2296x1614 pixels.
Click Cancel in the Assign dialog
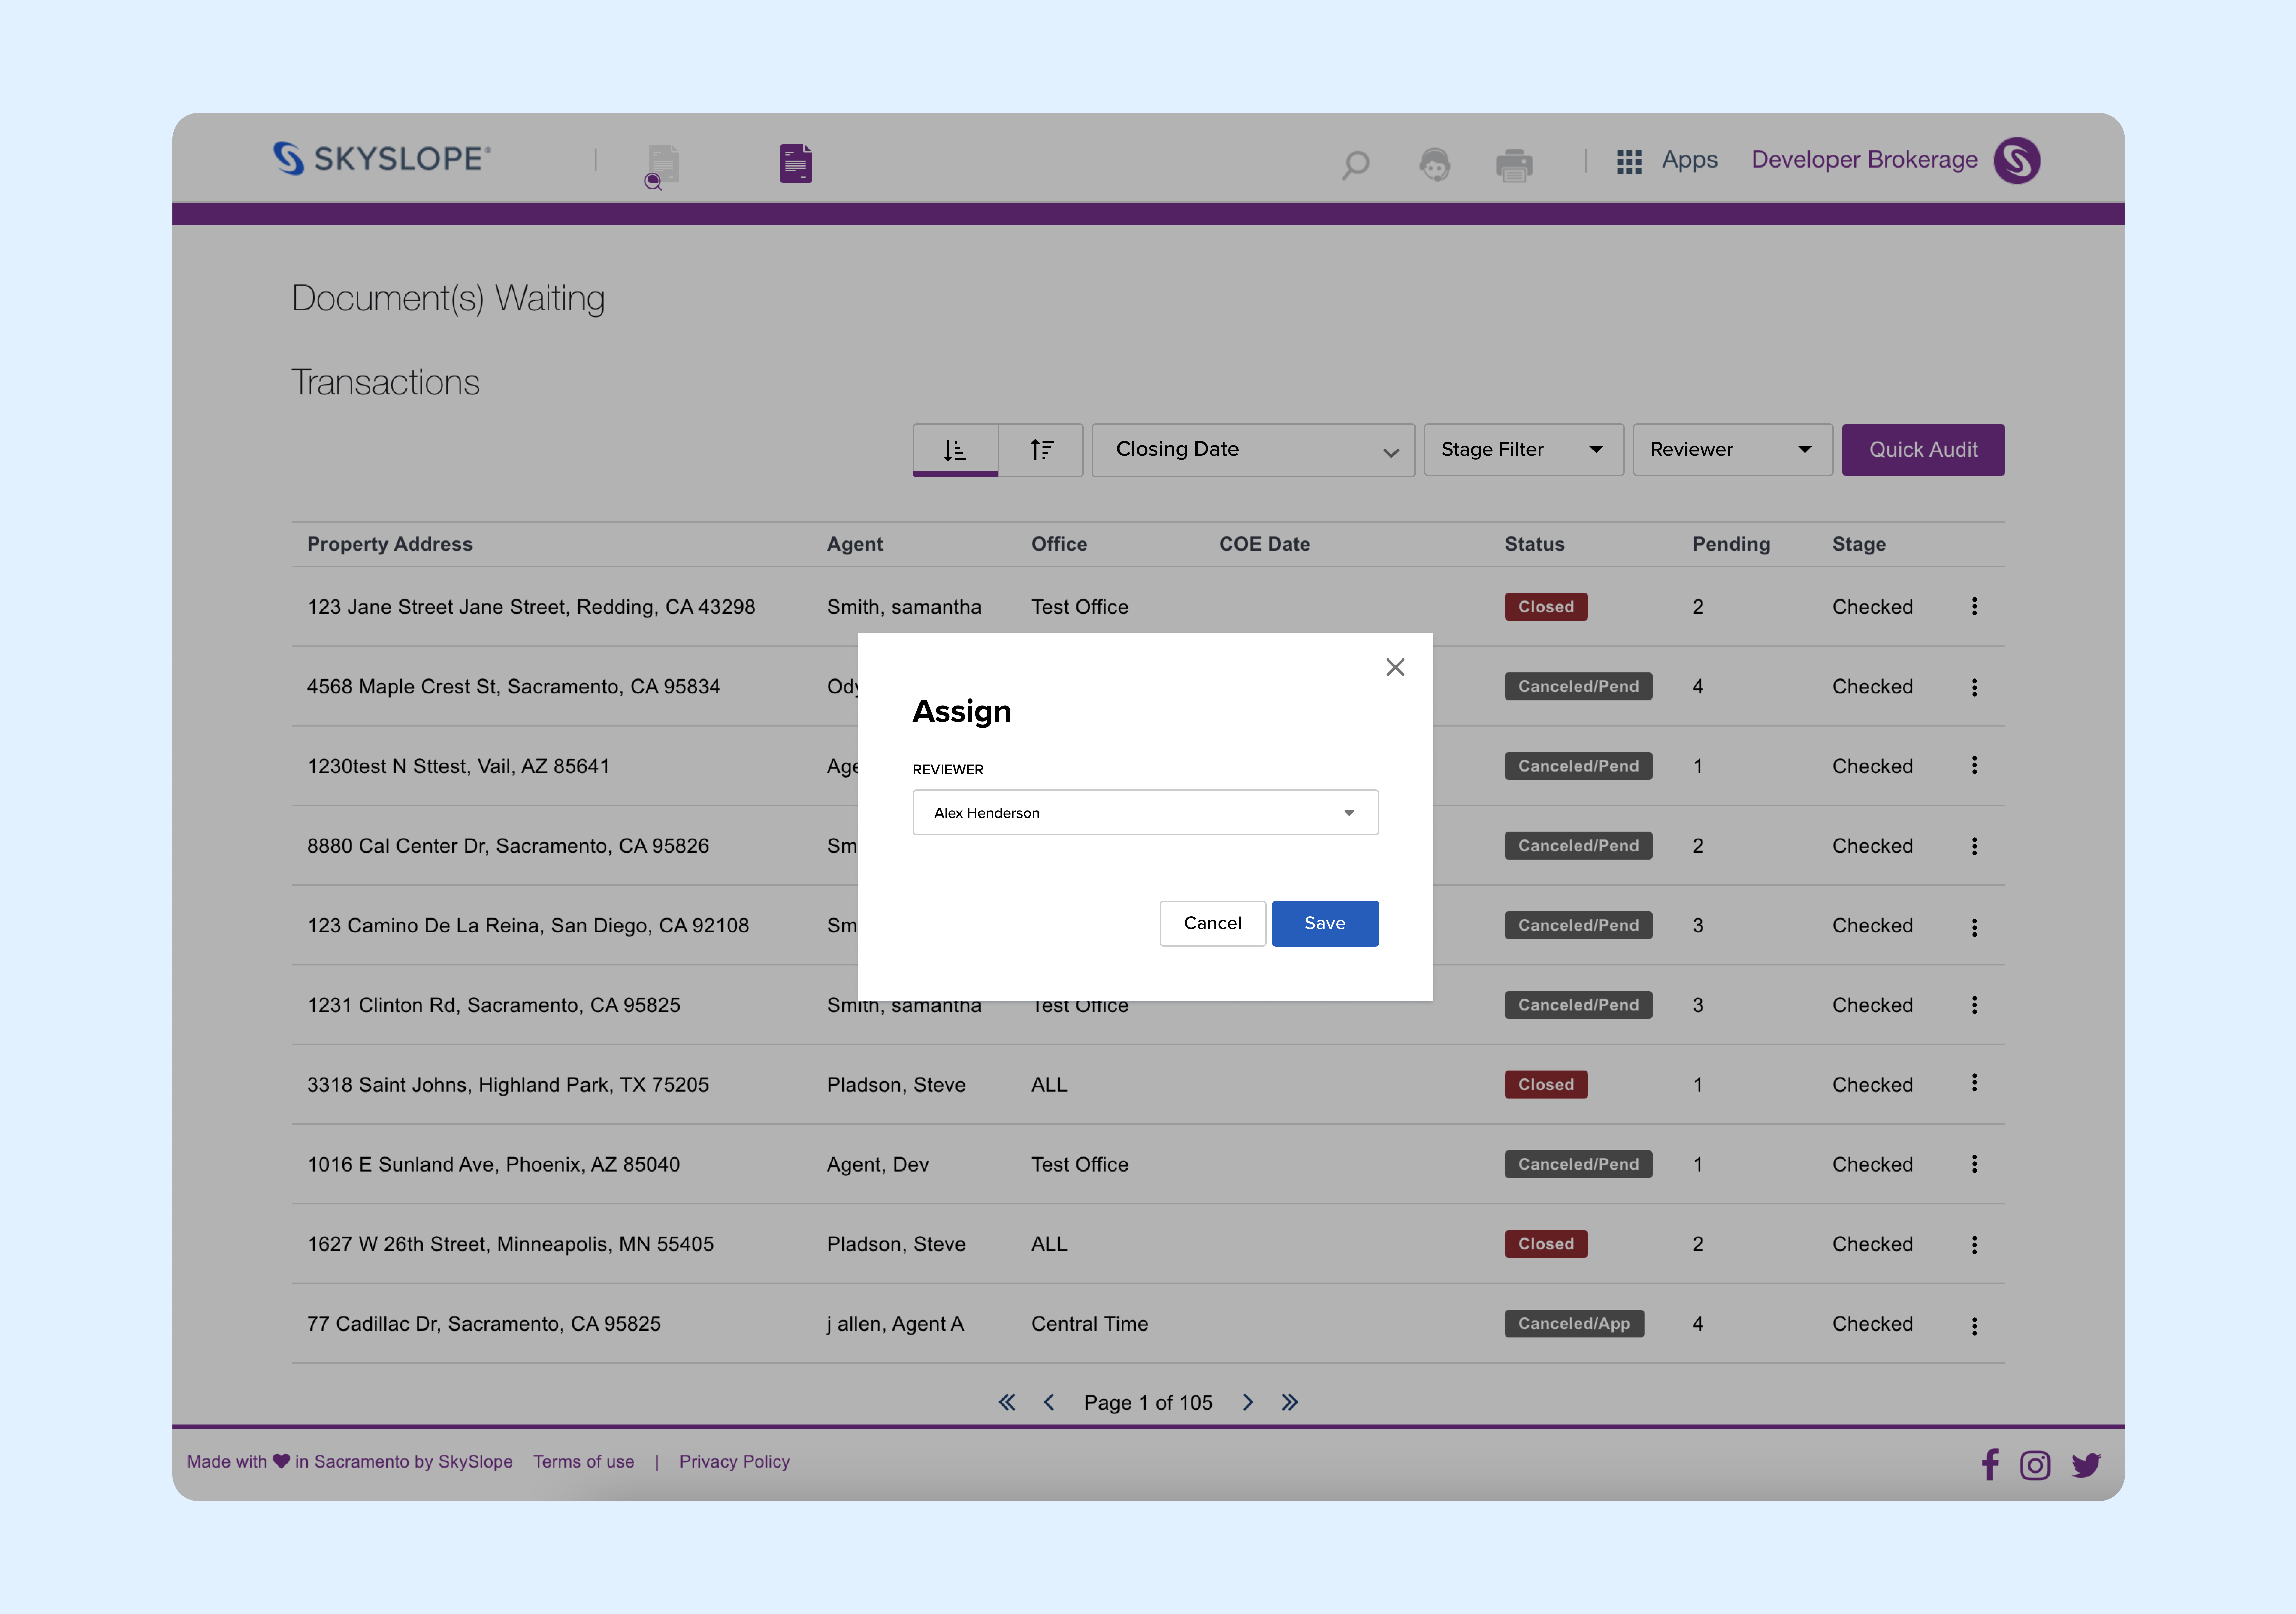tap(1212, 923)
